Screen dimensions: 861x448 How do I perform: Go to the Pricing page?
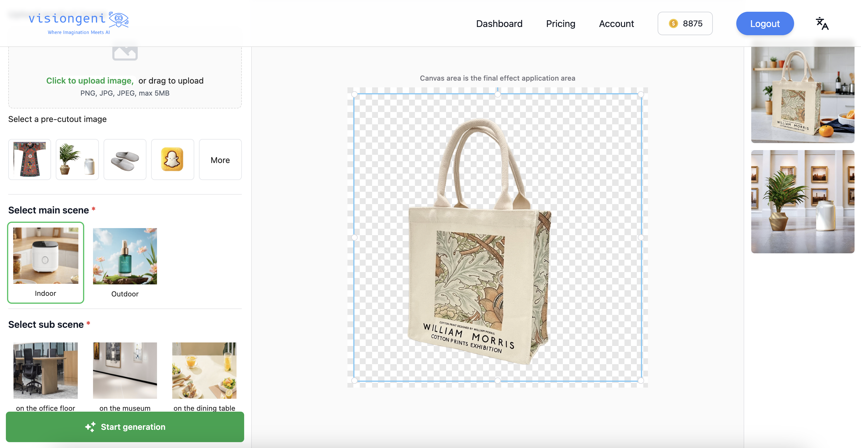click(x=561, y=24)
